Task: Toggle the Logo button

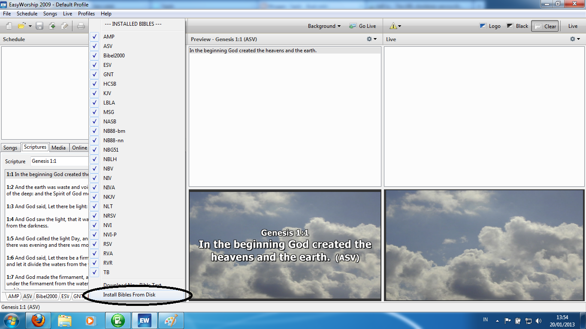Action: pos(490,26)
